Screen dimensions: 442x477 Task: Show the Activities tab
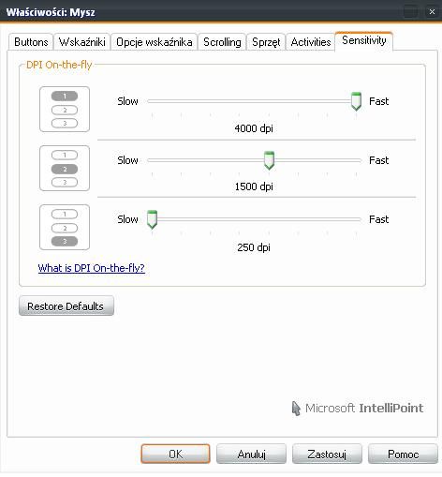pos(311,42)
